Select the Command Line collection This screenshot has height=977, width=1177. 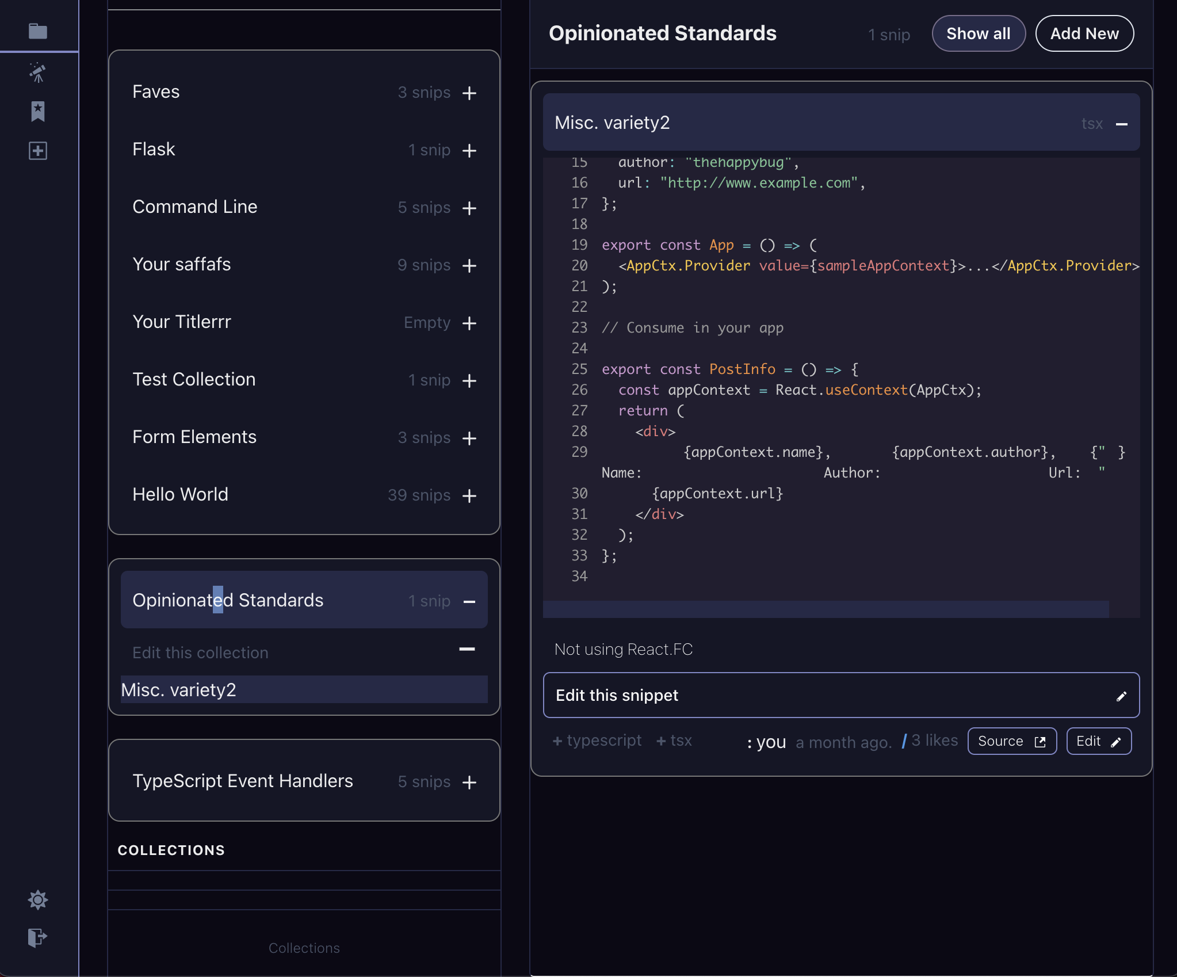pyautogui.click(x=194, y=207)
